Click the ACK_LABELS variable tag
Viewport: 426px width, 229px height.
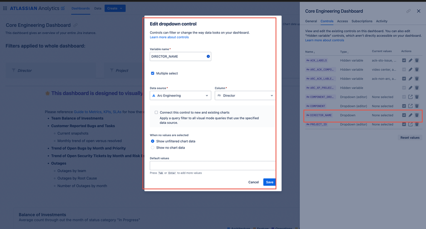pos(316,60)
